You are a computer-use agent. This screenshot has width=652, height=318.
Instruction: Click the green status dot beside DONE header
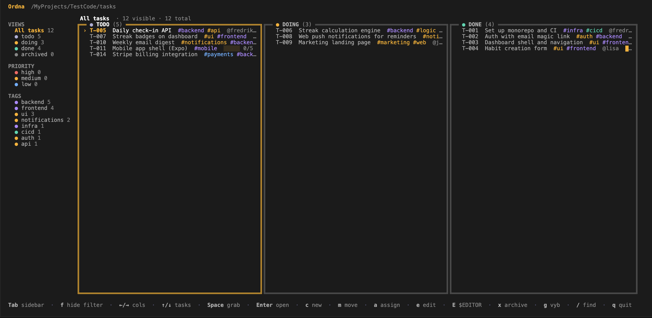(x=464, y=24)
